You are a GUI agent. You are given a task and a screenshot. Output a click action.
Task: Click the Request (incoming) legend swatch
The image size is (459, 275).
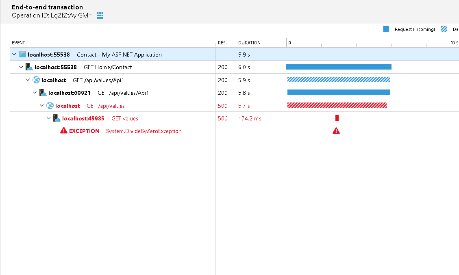[385, 29]
